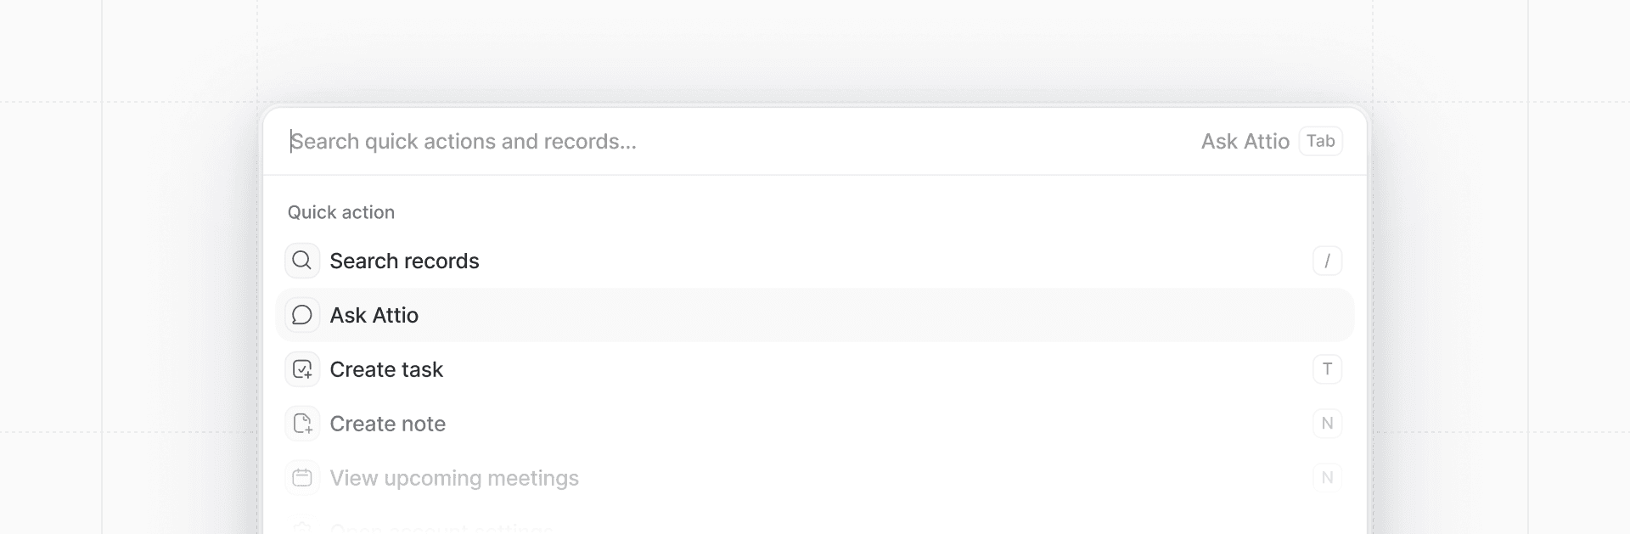Screen dimensions: 1630x534
Task: Click the calendar icon for upcoming meetings
Action: (x=302, y=478)
